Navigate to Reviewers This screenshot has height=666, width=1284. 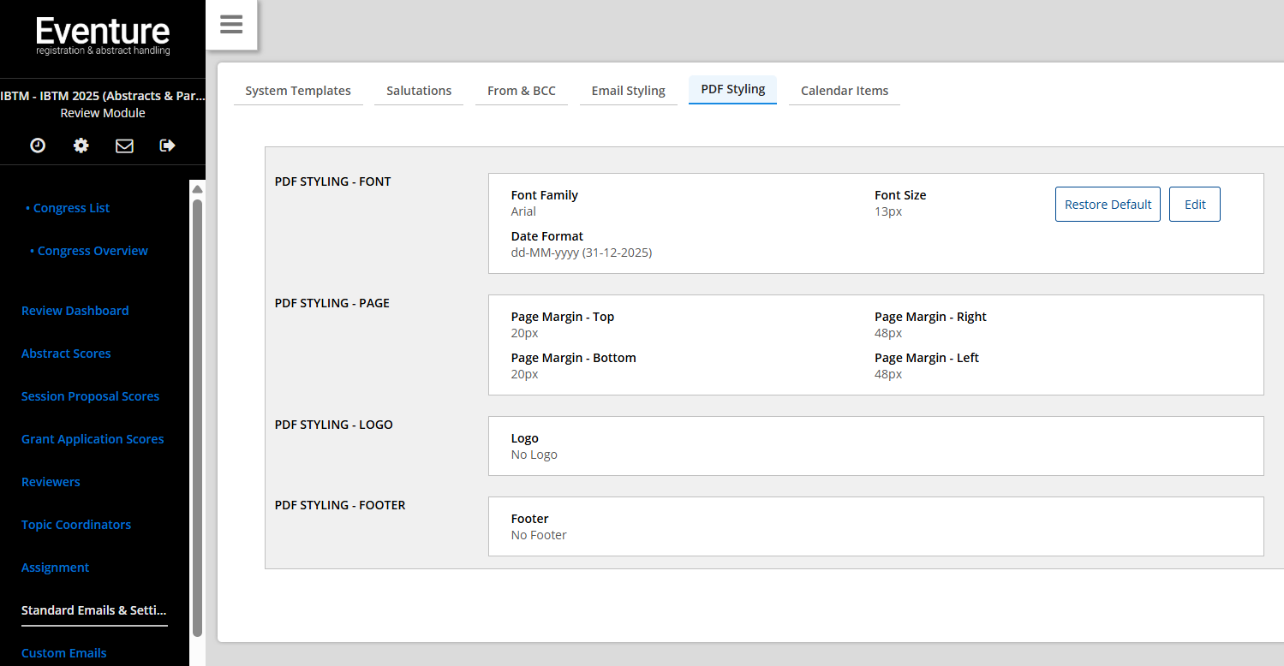point(51,482)
